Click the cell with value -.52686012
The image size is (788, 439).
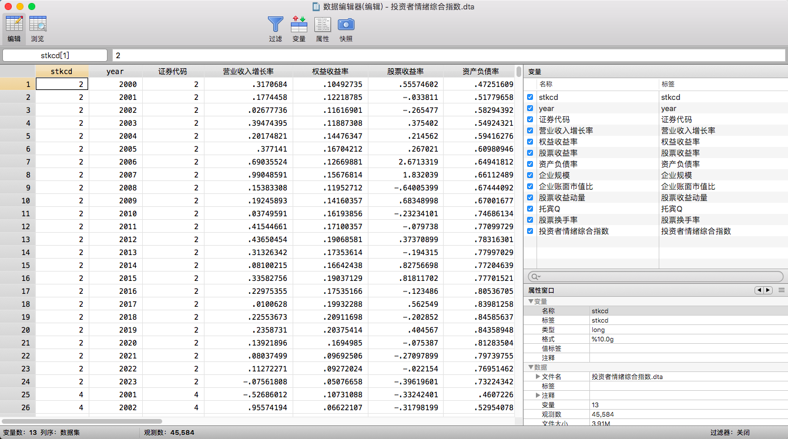[248, 394]
